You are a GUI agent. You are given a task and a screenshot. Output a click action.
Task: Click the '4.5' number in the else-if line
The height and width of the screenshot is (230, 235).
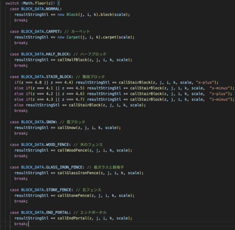(x=79, y=88)
